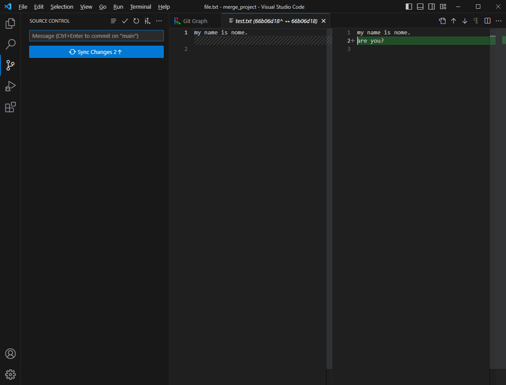
Task: Open the Edit menu
Action: click(x=39, y=7)
